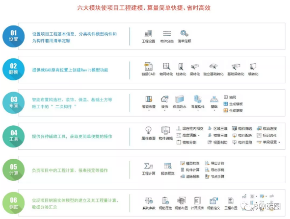This screenshot has width=290, height=219.
Task: Select the 独立基础转化 foundation convert tool
Action: coord(213,69)
